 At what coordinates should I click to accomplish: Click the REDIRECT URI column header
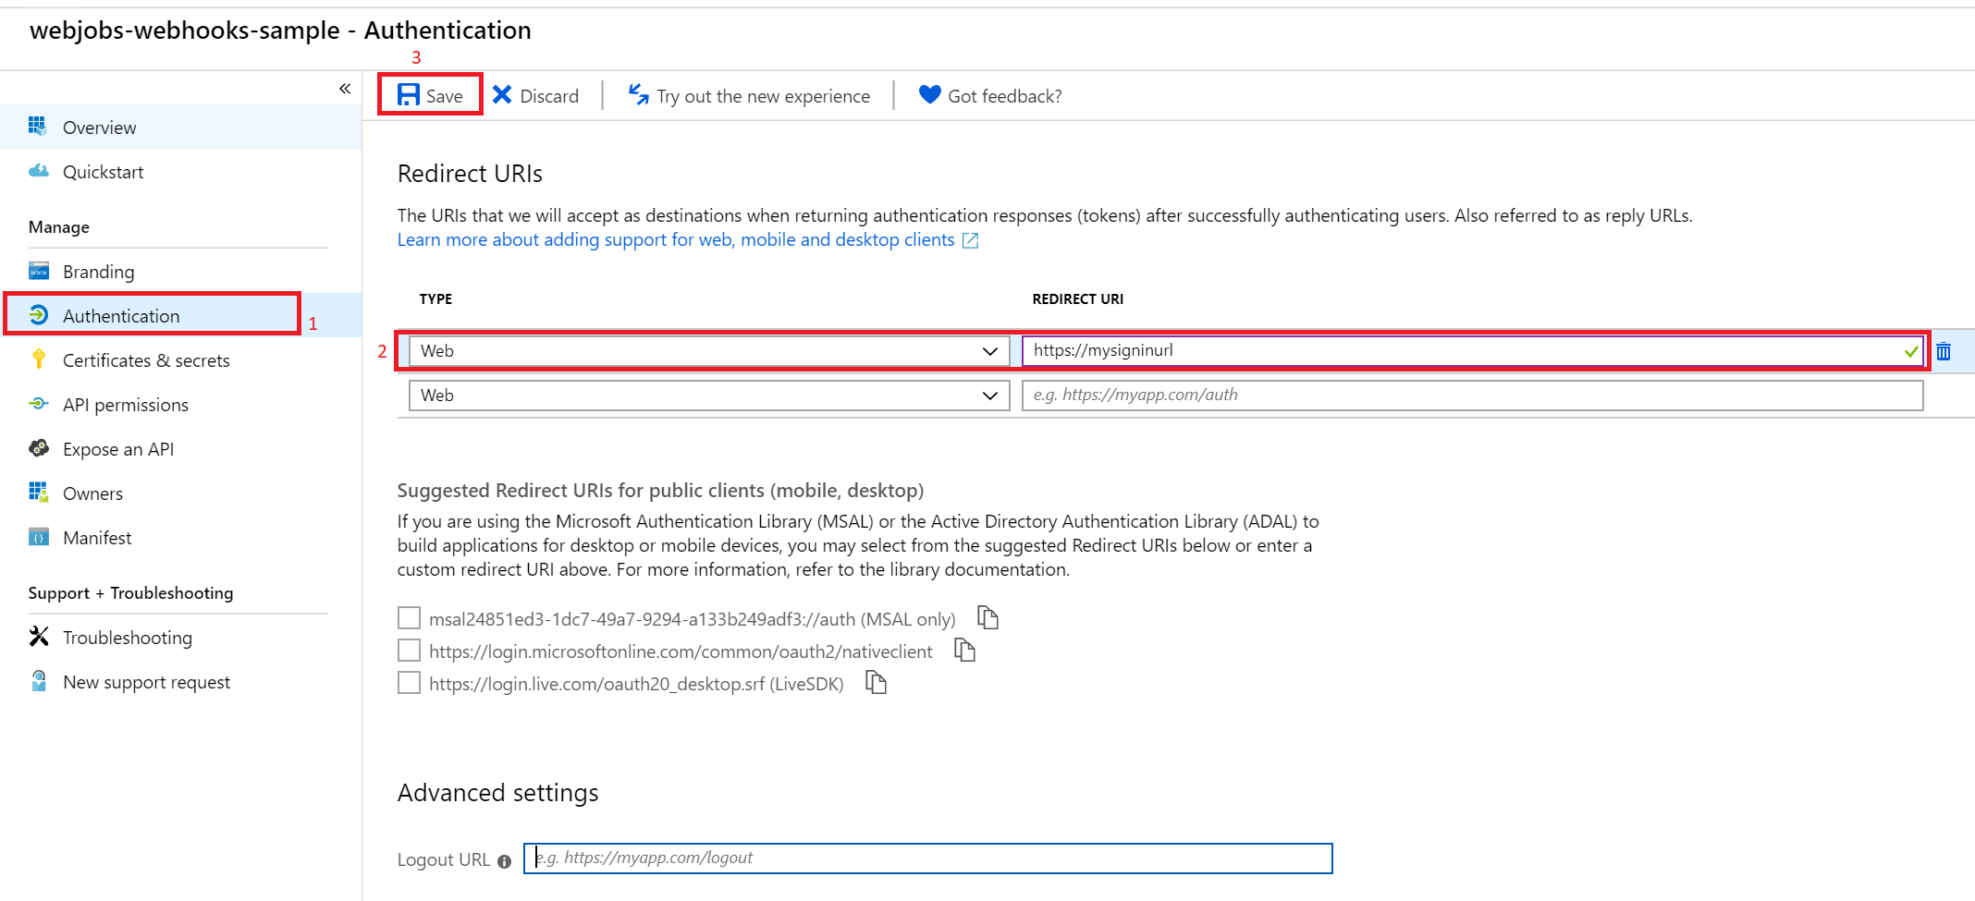click(x=1078, y=298)
